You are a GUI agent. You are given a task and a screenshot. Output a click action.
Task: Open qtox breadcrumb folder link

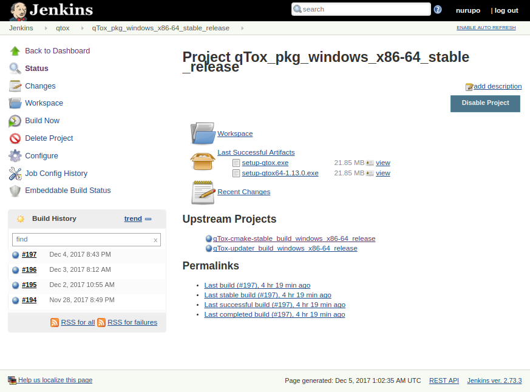click(x=63, y=28)
